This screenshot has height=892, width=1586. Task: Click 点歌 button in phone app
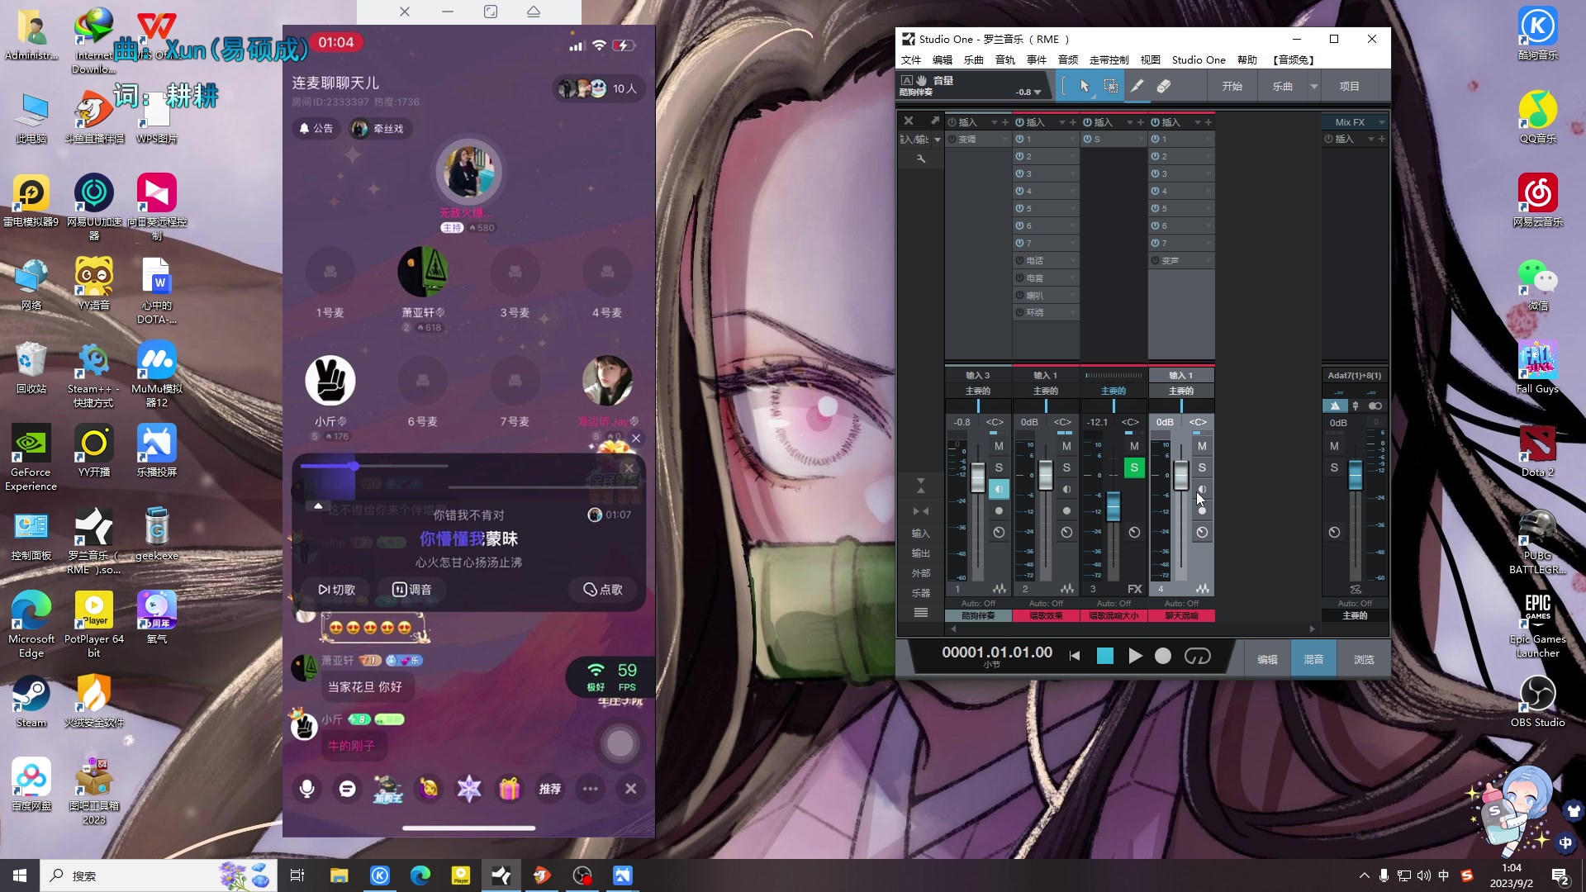[x=602, y=589]
